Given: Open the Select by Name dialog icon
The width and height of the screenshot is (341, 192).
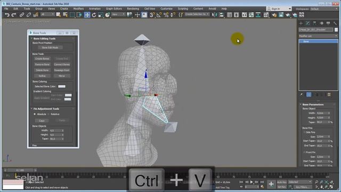Looking at the screenshot, I should [x=65, y=15].
